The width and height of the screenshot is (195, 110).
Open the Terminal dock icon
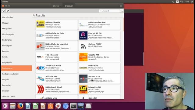[x=73, y=106]
